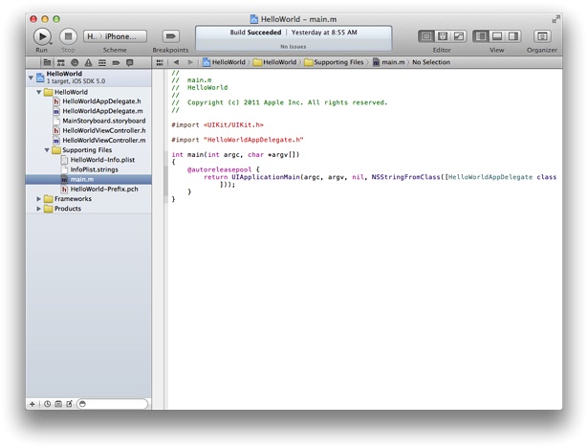Toggle Breakpoints in the toolbar

(x=171, y=36)
